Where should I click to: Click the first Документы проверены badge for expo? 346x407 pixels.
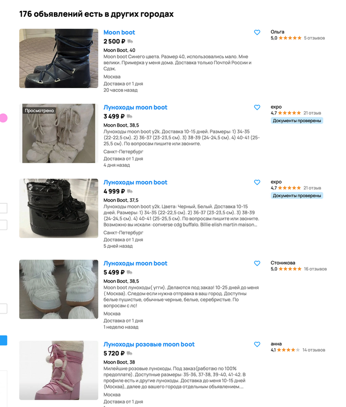tap(297, 121)
